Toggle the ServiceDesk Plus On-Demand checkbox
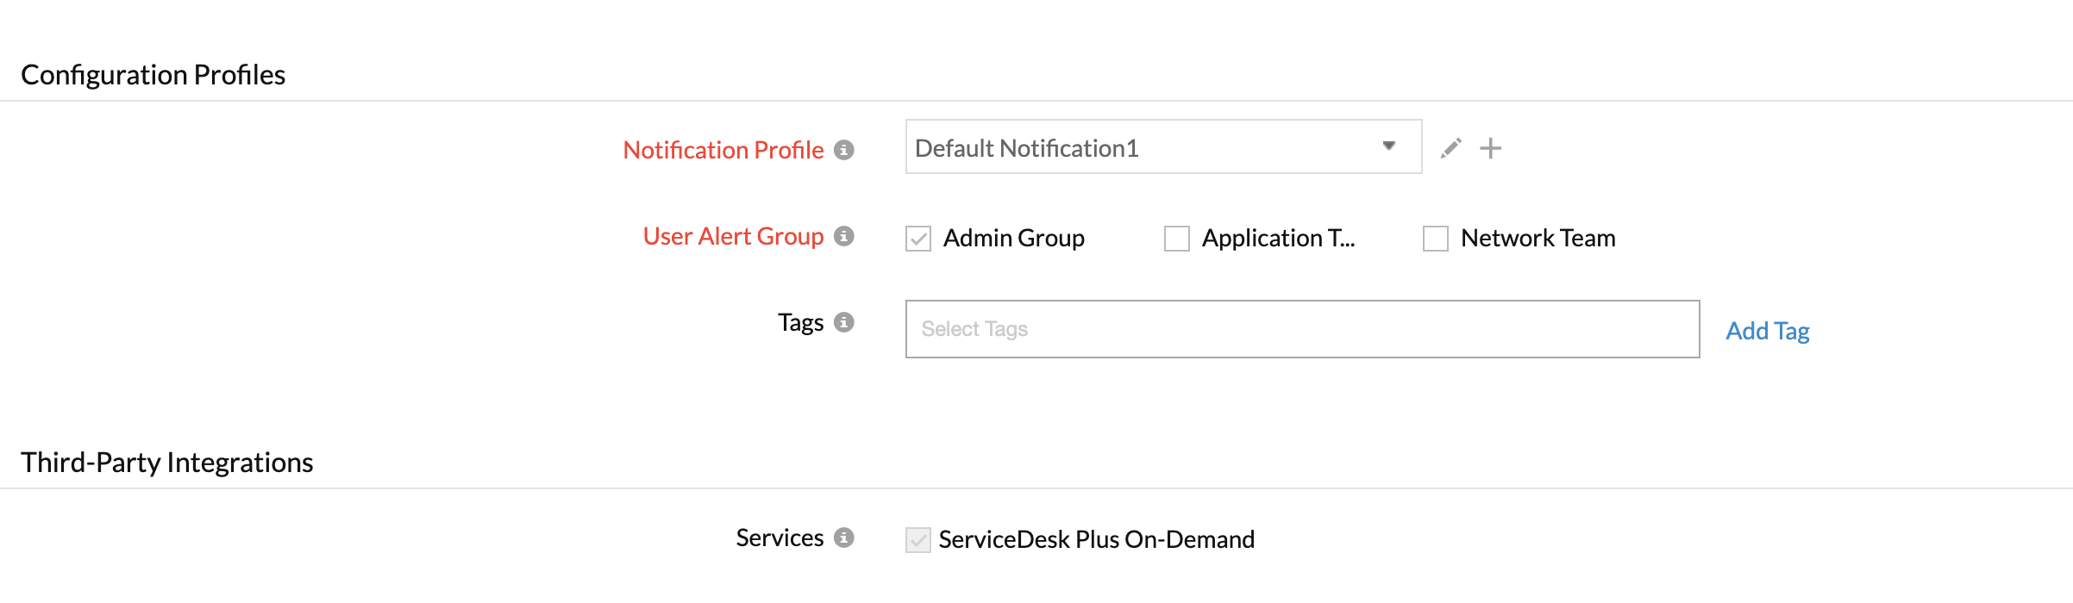The height and width of the screenshot is (603, 2073). 918,540
